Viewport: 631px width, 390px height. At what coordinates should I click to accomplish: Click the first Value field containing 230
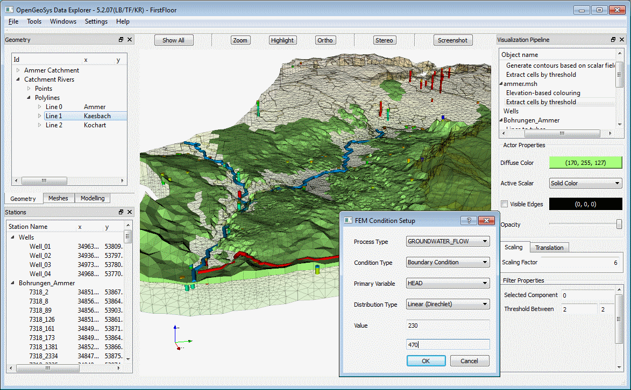click(448, 326)
